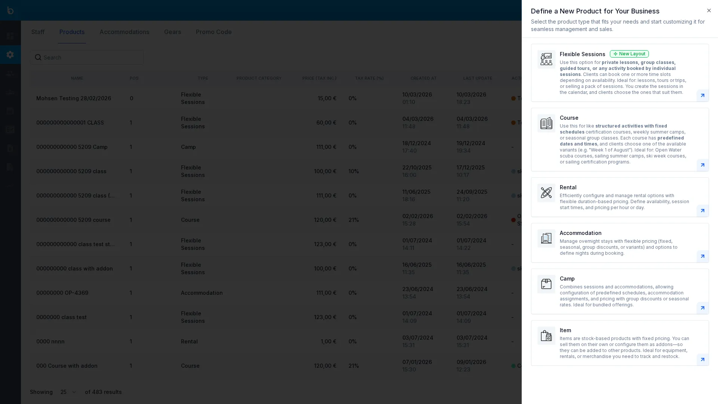Select the Staff tab
The image size is (718, 404).
(x=37, y=32)
